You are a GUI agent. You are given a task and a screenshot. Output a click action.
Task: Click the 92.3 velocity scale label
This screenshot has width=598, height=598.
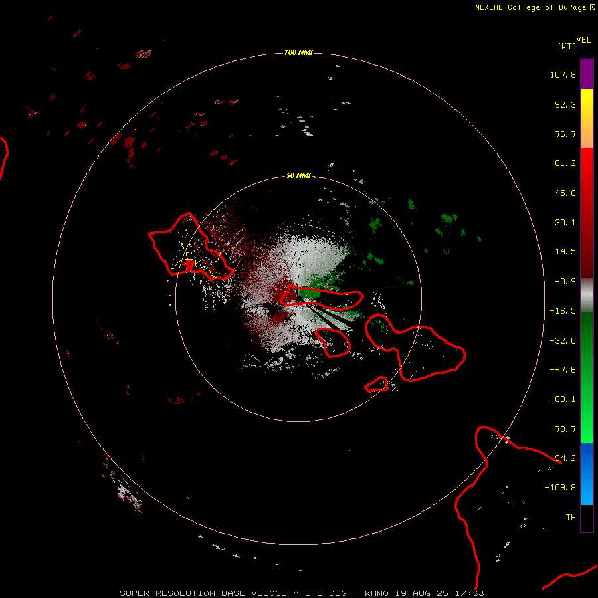tap(565, 104)
